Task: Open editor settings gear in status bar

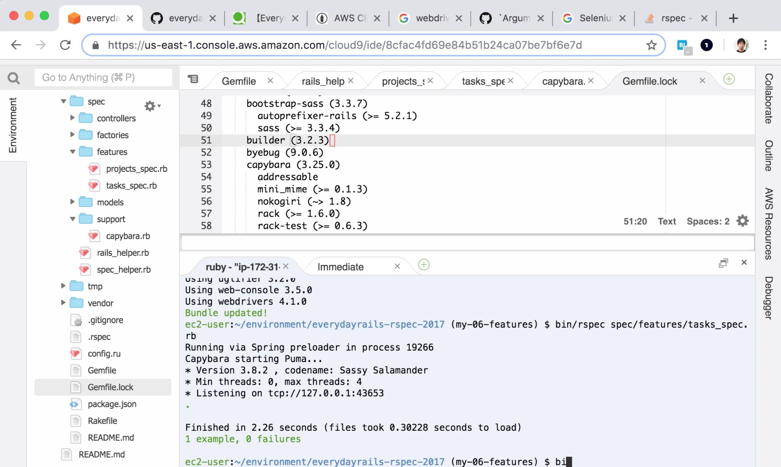Action: click(742, 221)
